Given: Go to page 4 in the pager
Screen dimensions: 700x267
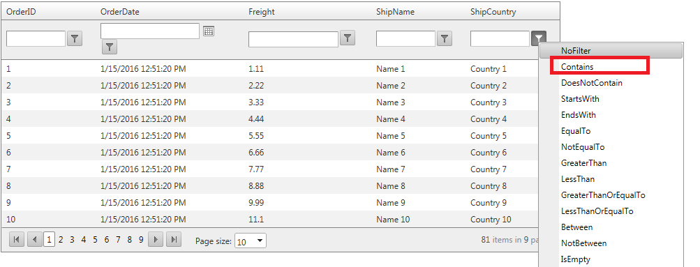Looking at the screenshot, I should coord(84,240).
